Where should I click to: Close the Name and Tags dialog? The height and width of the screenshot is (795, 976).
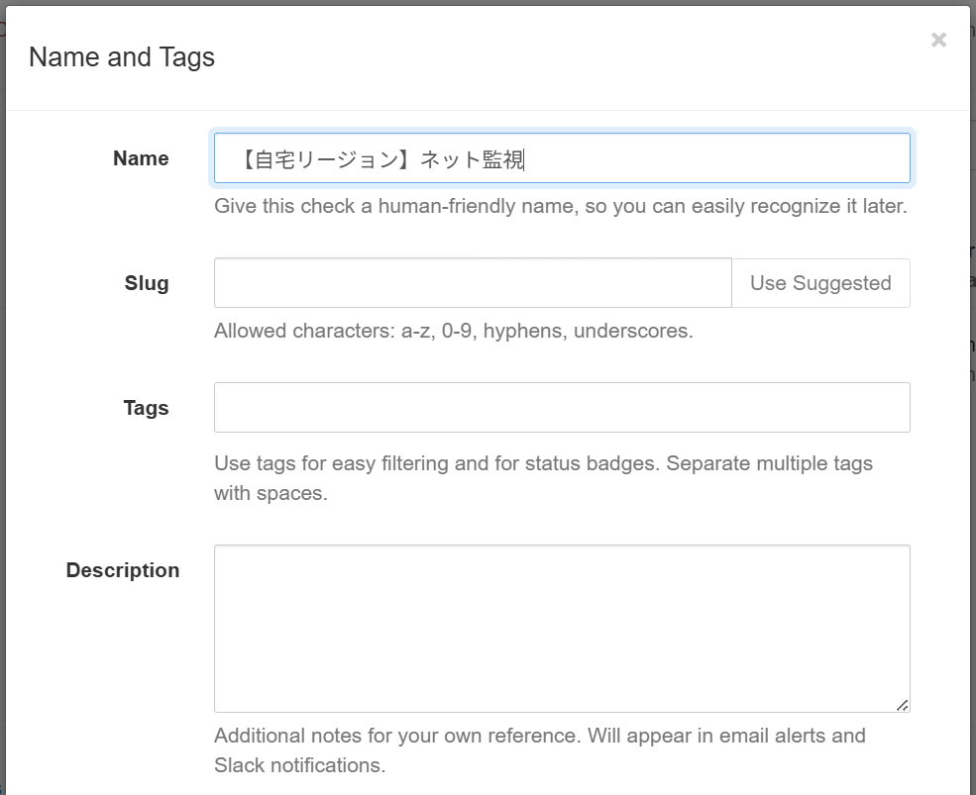pos(938,40)
